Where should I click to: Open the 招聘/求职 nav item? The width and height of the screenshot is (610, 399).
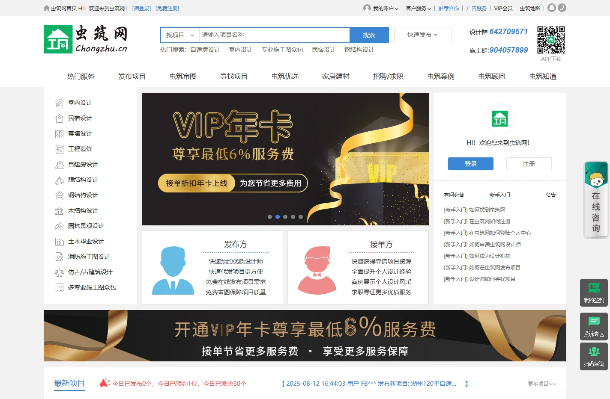388,77
